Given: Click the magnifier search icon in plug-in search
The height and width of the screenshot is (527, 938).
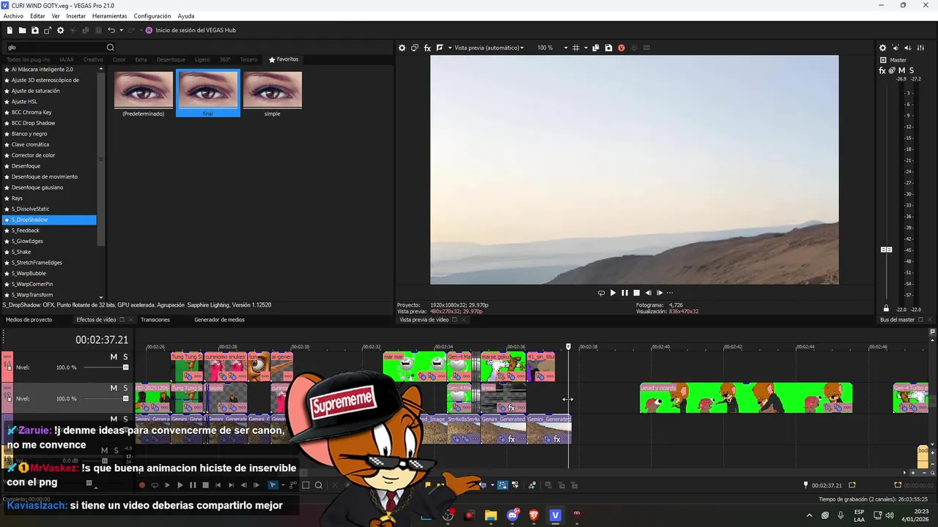Looking at the screenshot, I should click(111, 48).
